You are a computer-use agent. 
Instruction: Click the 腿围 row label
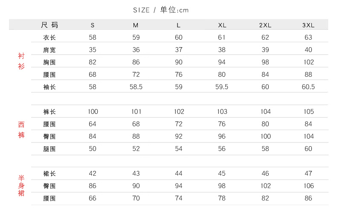[49, 149]
